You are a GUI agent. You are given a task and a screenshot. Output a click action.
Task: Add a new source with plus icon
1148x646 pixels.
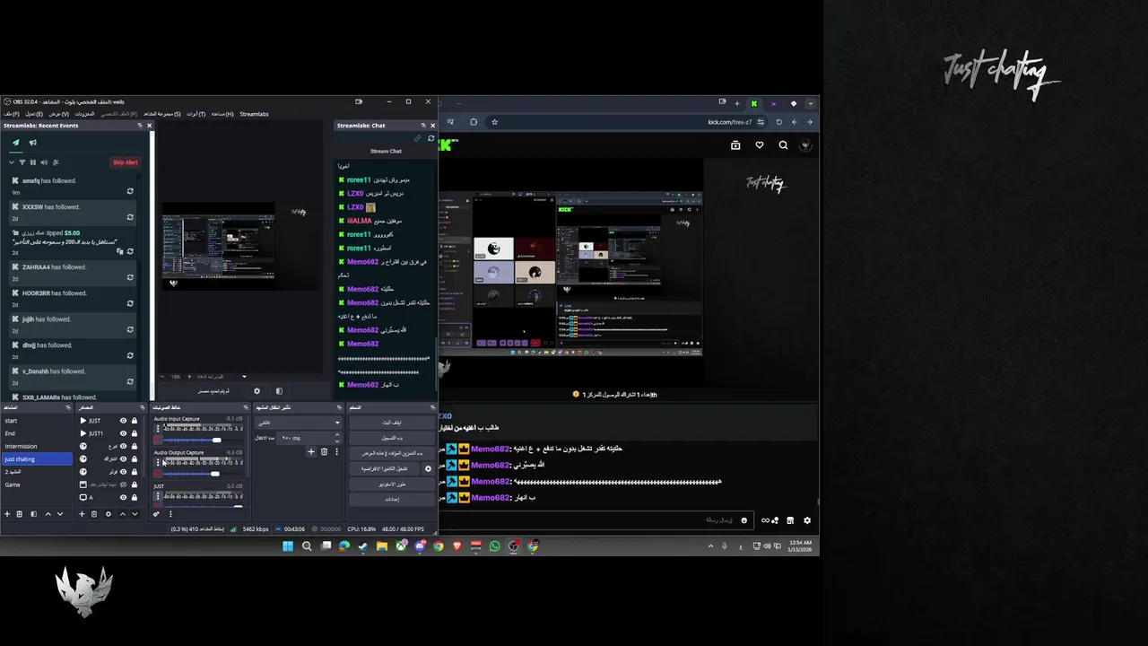(82, 514)
